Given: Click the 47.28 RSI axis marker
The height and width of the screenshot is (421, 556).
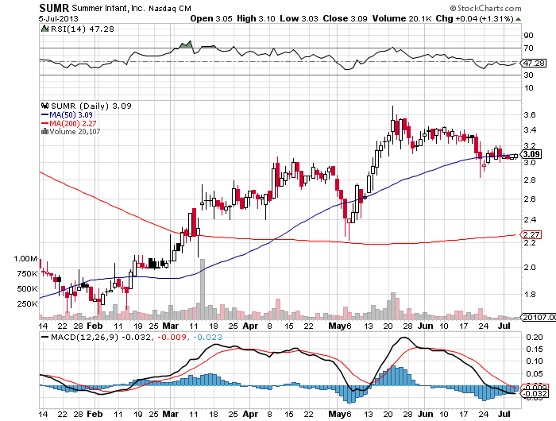Looking at the screenshot, I should click(534, 63).
